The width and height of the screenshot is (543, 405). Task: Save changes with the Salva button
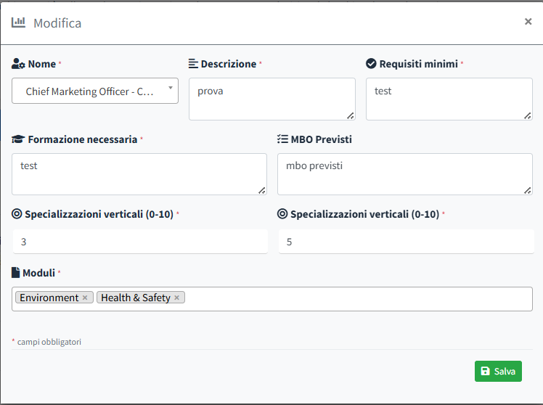[498, 371]
